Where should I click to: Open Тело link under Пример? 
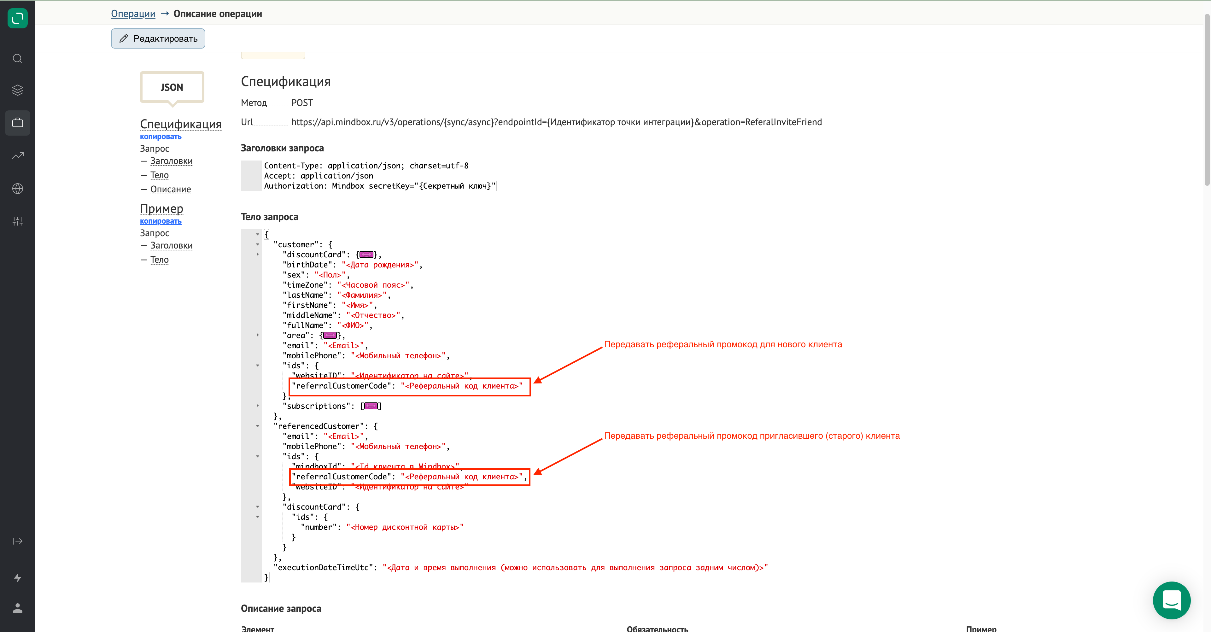click(x=159, y=260)
